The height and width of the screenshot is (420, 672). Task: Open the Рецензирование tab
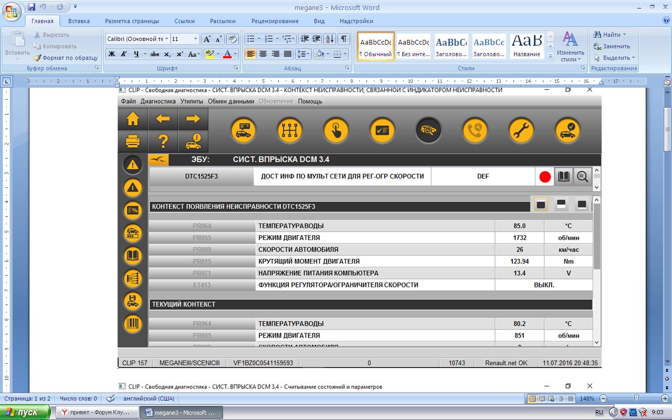[275, 21]
